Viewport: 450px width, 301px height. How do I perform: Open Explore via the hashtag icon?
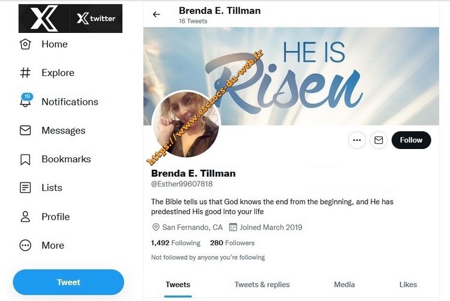coord(25,73)
